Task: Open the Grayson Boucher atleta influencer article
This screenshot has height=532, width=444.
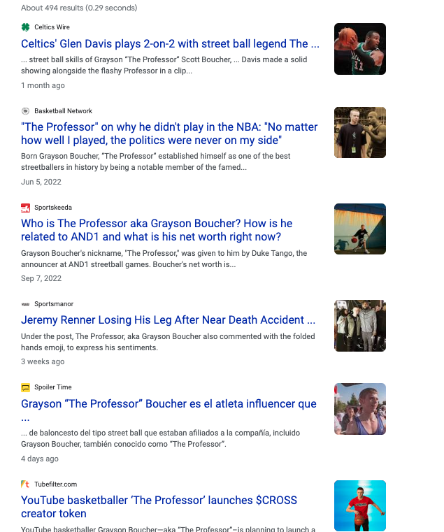Action: [x=169, y=410]
